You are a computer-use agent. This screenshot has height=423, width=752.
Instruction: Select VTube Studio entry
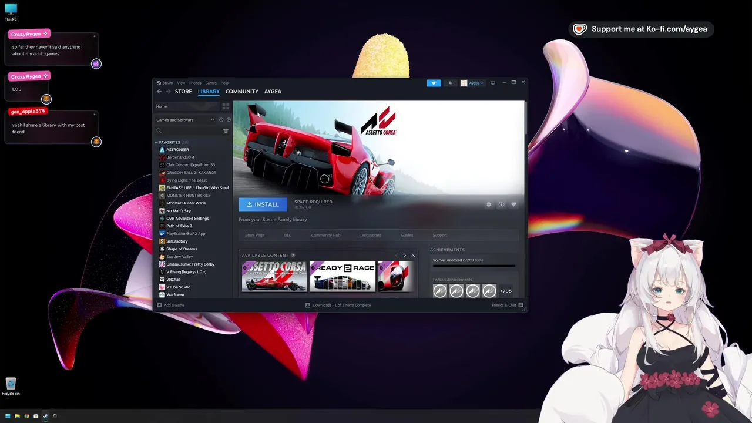point(178,287)
